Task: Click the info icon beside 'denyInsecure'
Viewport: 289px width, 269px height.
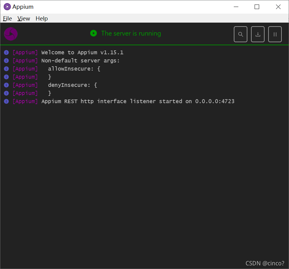Action: pos(6,85)
